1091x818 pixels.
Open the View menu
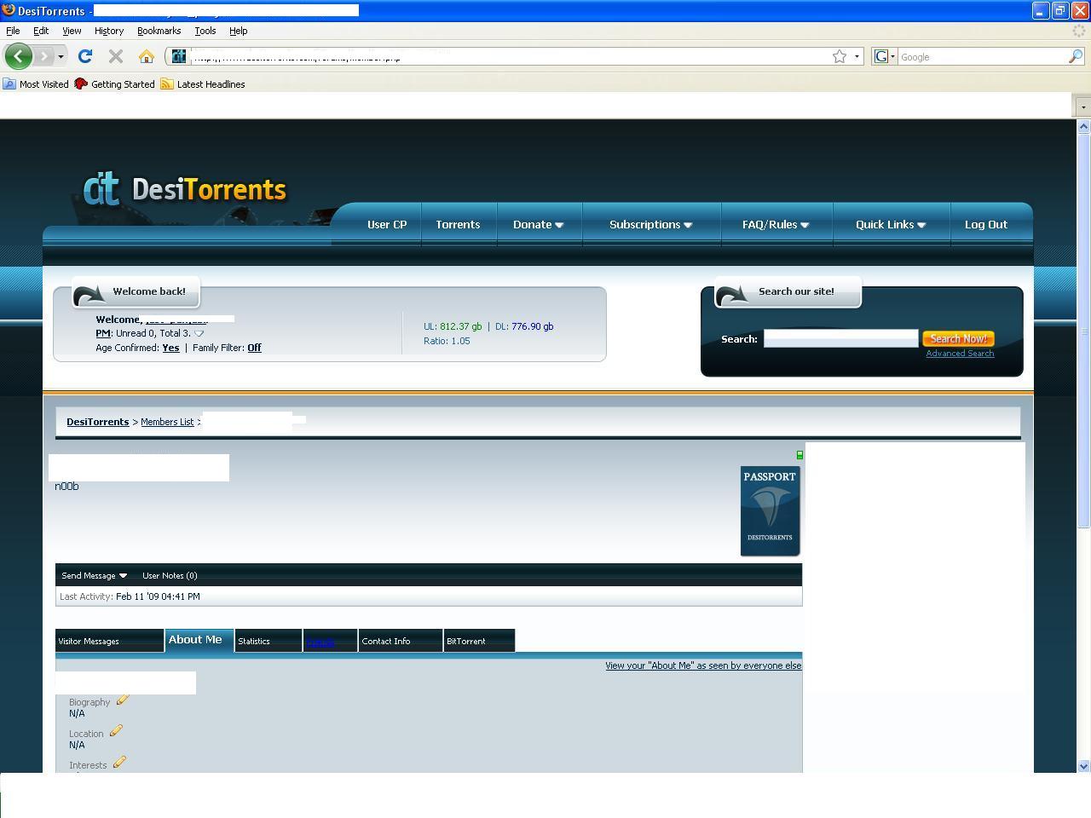(x=72, y=31)
